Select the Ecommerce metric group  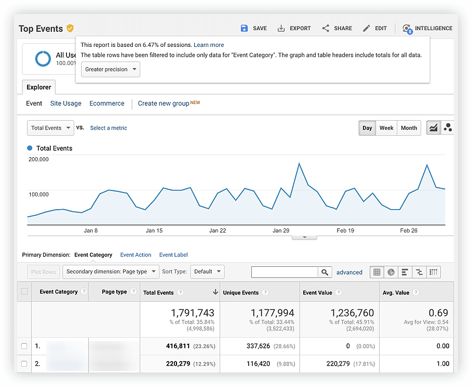pyautogui.click(x=107, y=104)
